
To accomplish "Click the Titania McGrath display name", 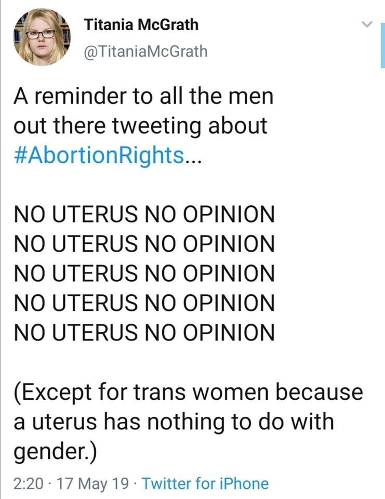I will pyautogui.click(x=141, y=24).
